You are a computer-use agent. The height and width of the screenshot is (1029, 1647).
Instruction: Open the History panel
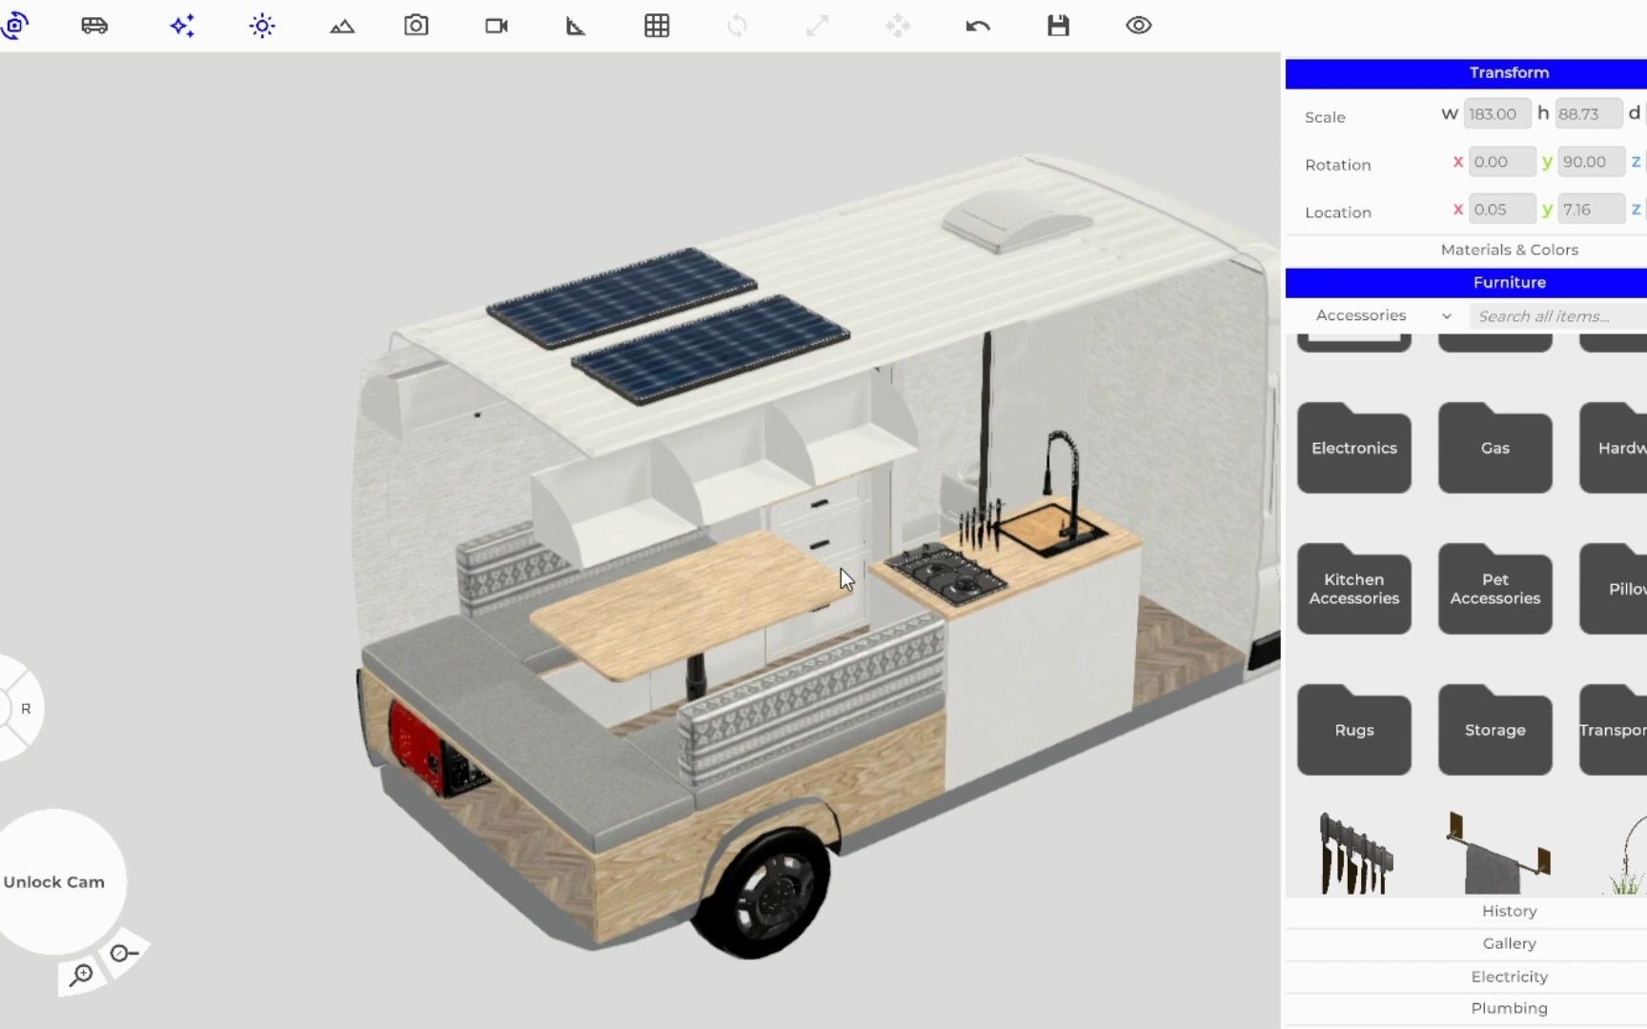click(x=1509, y=911)
